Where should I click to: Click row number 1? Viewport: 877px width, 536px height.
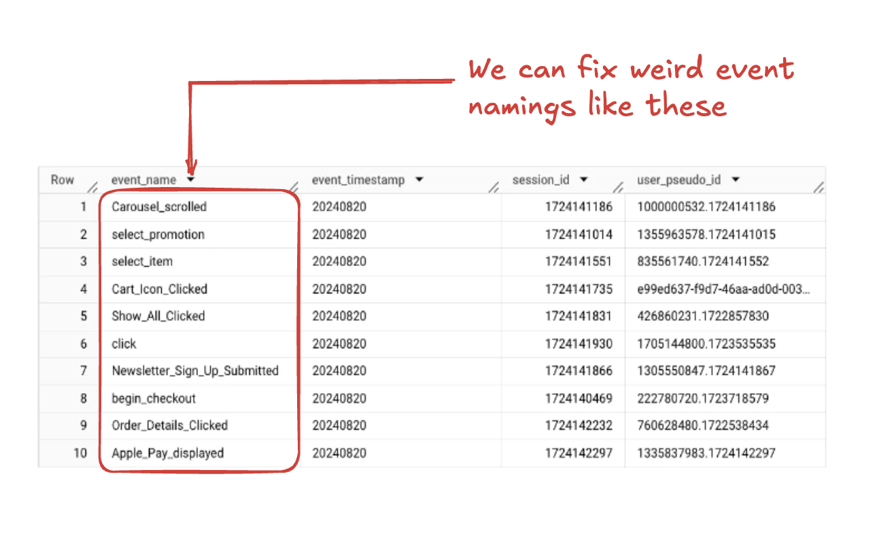[x=84, y=207]
